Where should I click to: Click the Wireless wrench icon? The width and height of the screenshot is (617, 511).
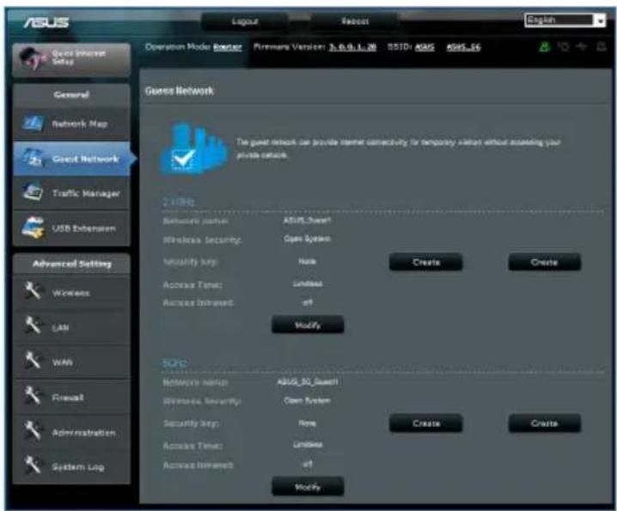pos(33,291)
